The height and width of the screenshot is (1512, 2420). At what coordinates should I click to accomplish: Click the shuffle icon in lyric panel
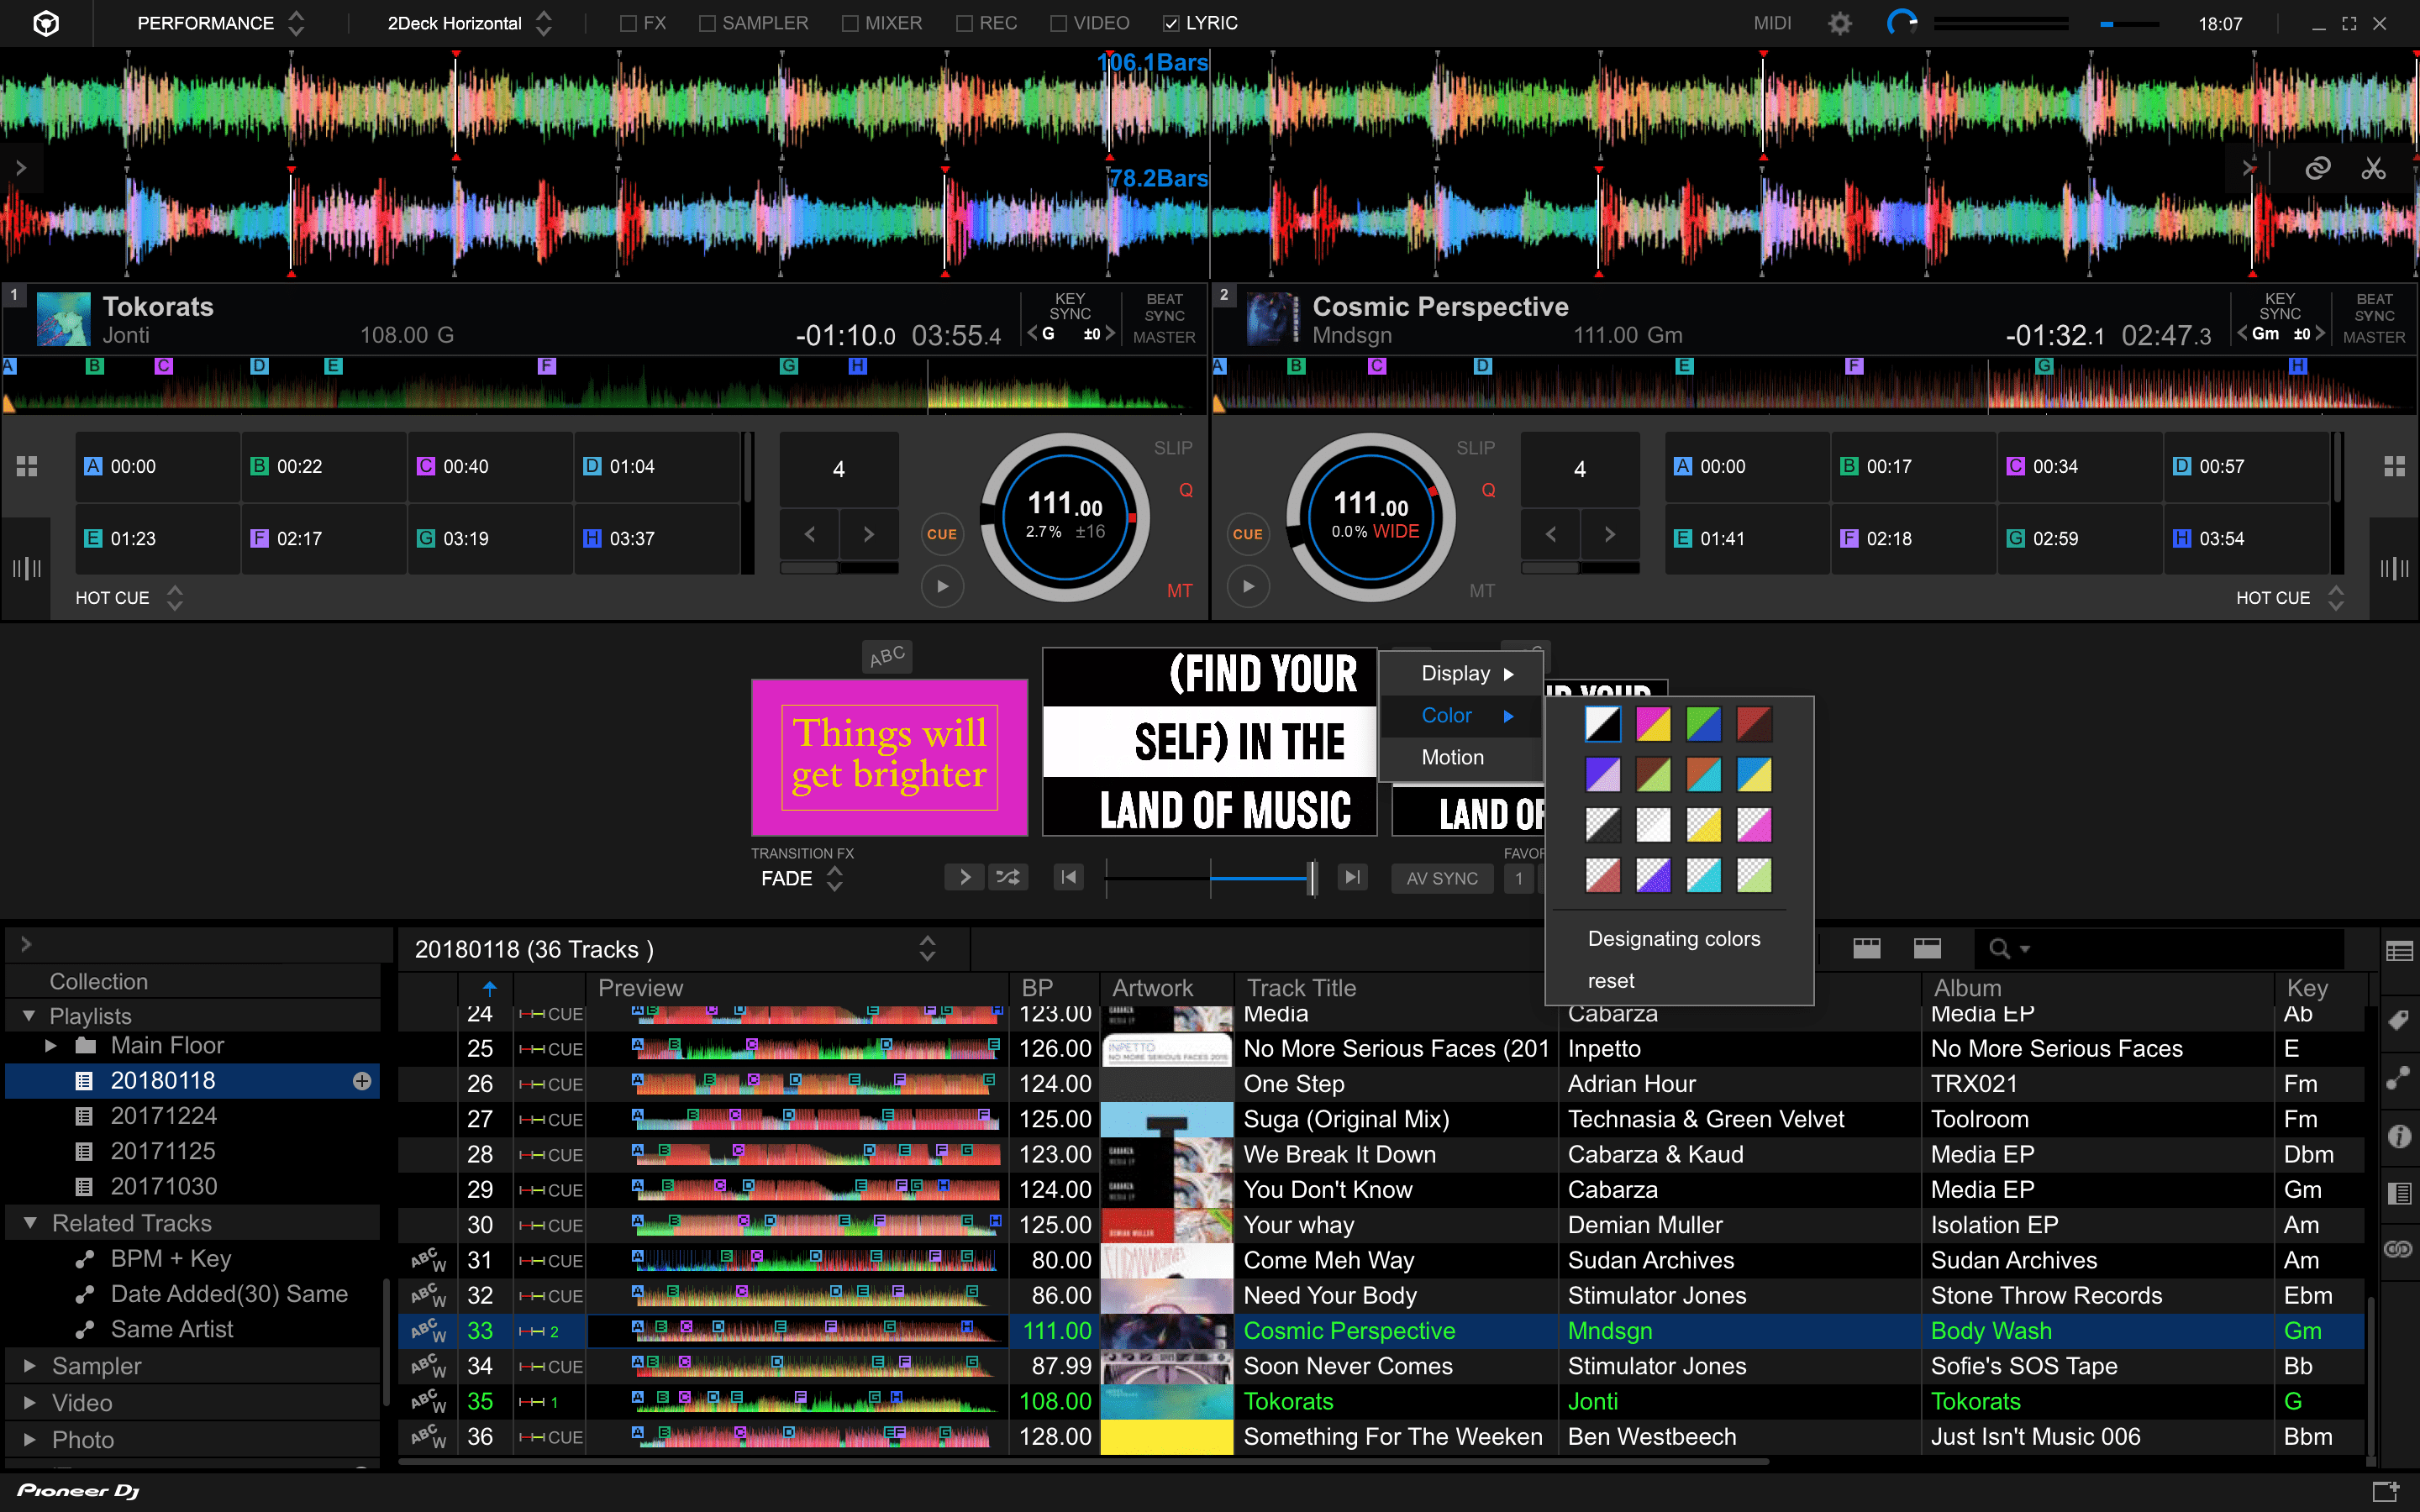click(1007, 877)
